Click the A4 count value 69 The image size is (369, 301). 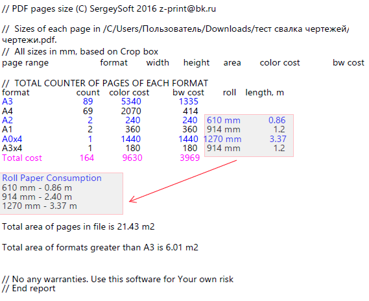click(x=88, y=111)
